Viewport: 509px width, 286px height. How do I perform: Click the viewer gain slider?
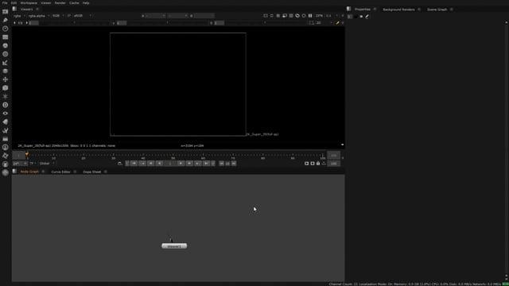pos(74,23)
